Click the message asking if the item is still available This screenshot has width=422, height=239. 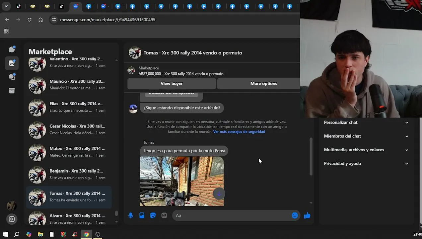click(x=182, y=108)
